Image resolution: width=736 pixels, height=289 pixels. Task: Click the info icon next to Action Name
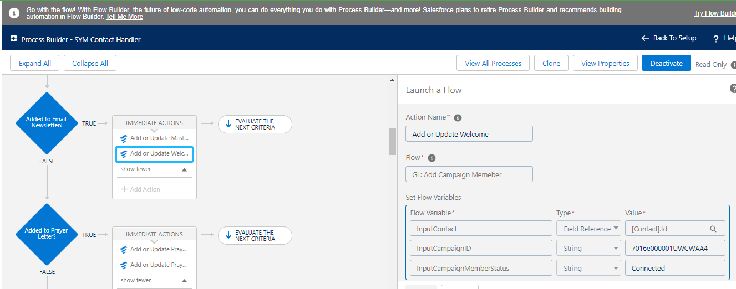point(458,118)
